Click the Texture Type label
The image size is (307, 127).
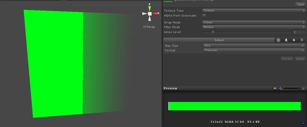pos(174,11)
